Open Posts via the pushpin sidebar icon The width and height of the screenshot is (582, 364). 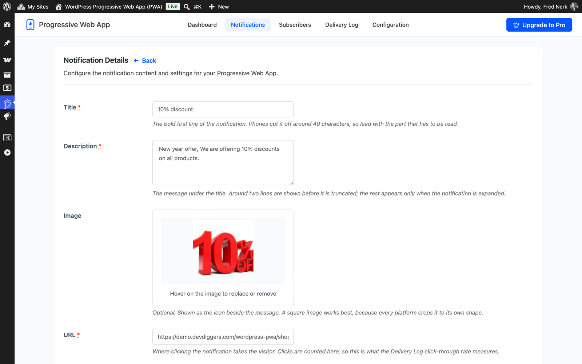pos(7,43)
